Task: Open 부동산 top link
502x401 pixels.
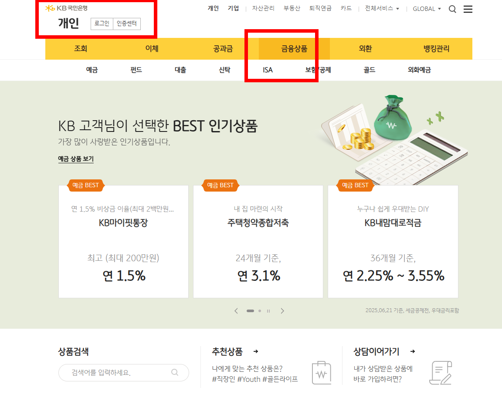Action: 292,8
